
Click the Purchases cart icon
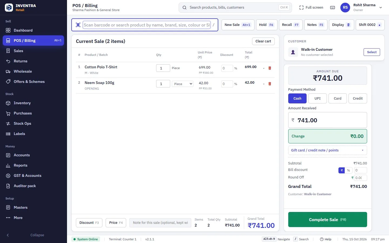point(8,113)
